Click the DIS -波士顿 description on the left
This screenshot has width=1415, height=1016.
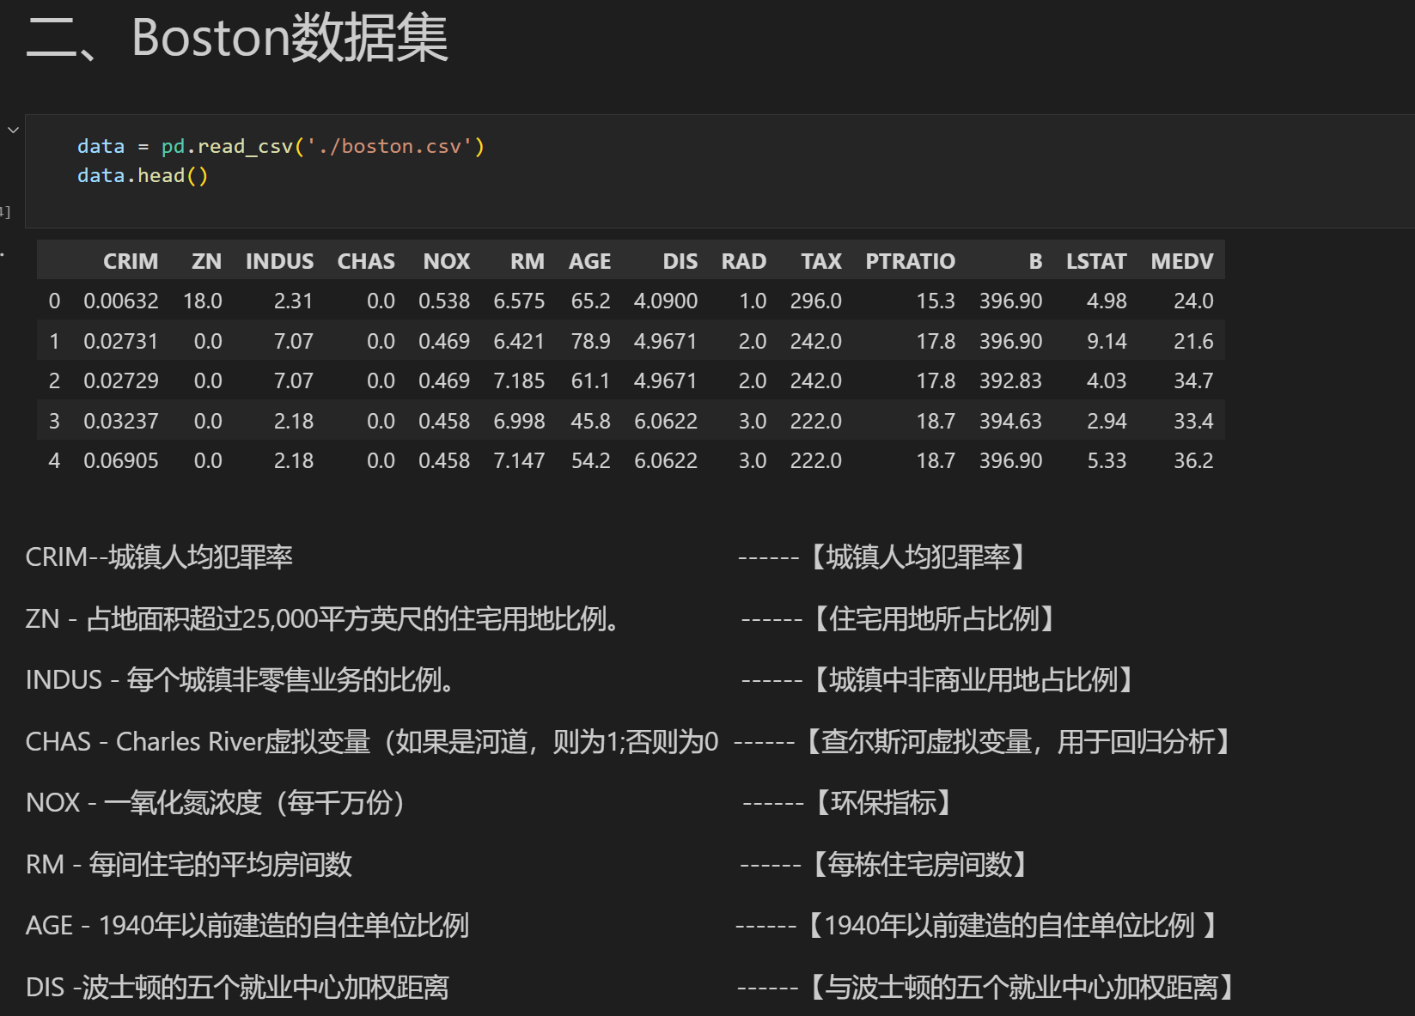tap(237, 988)
